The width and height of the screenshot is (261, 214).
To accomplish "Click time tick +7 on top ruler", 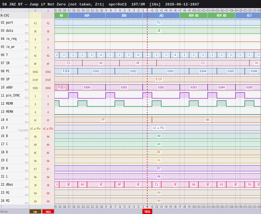I will pyautogui.click(x=180, y=10).
